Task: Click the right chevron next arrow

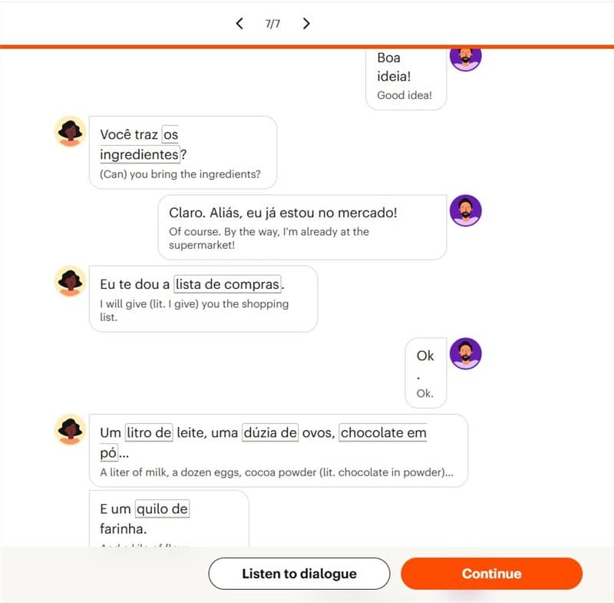Action: coord(306,24)
